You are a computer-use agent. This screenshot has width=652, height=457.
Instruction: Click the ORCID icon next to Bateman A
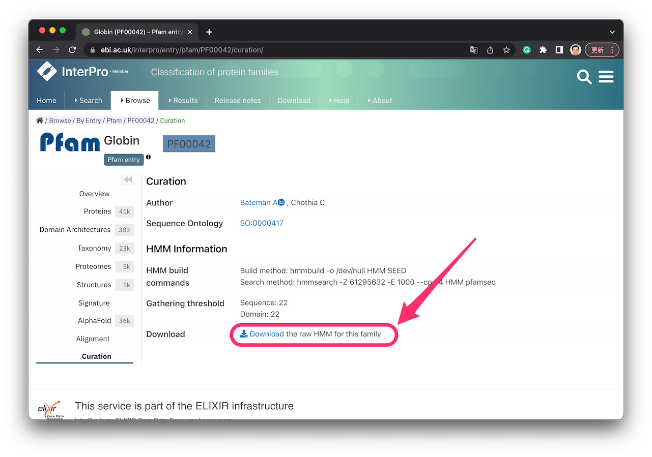click(x=281, y=202)
